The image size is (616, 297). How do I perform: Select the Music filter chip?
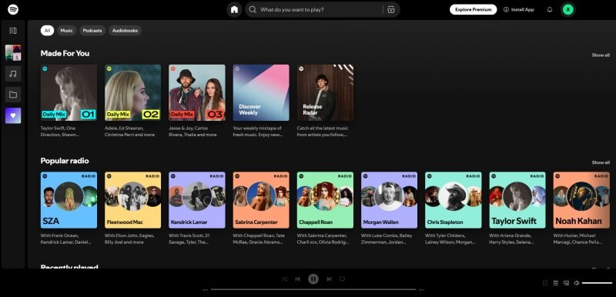(66, 31)
